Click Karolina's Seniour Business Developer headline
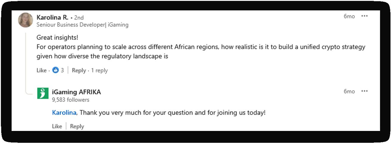The width and height of the screenshot is (392, 144). (x=83, y=25)
